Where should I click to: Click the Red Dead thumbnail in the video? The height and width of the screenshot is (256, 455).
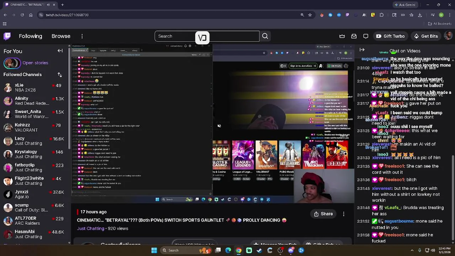[x=337, y=154]
